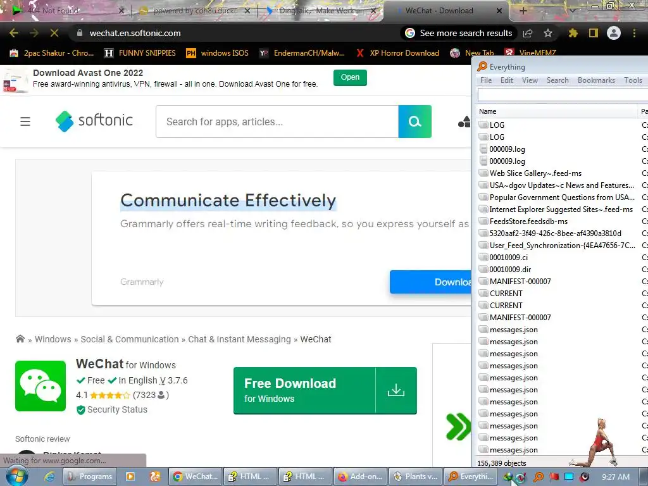
Task: Switch to Plants v... taskbar button
Action: [x=415, y=477]
